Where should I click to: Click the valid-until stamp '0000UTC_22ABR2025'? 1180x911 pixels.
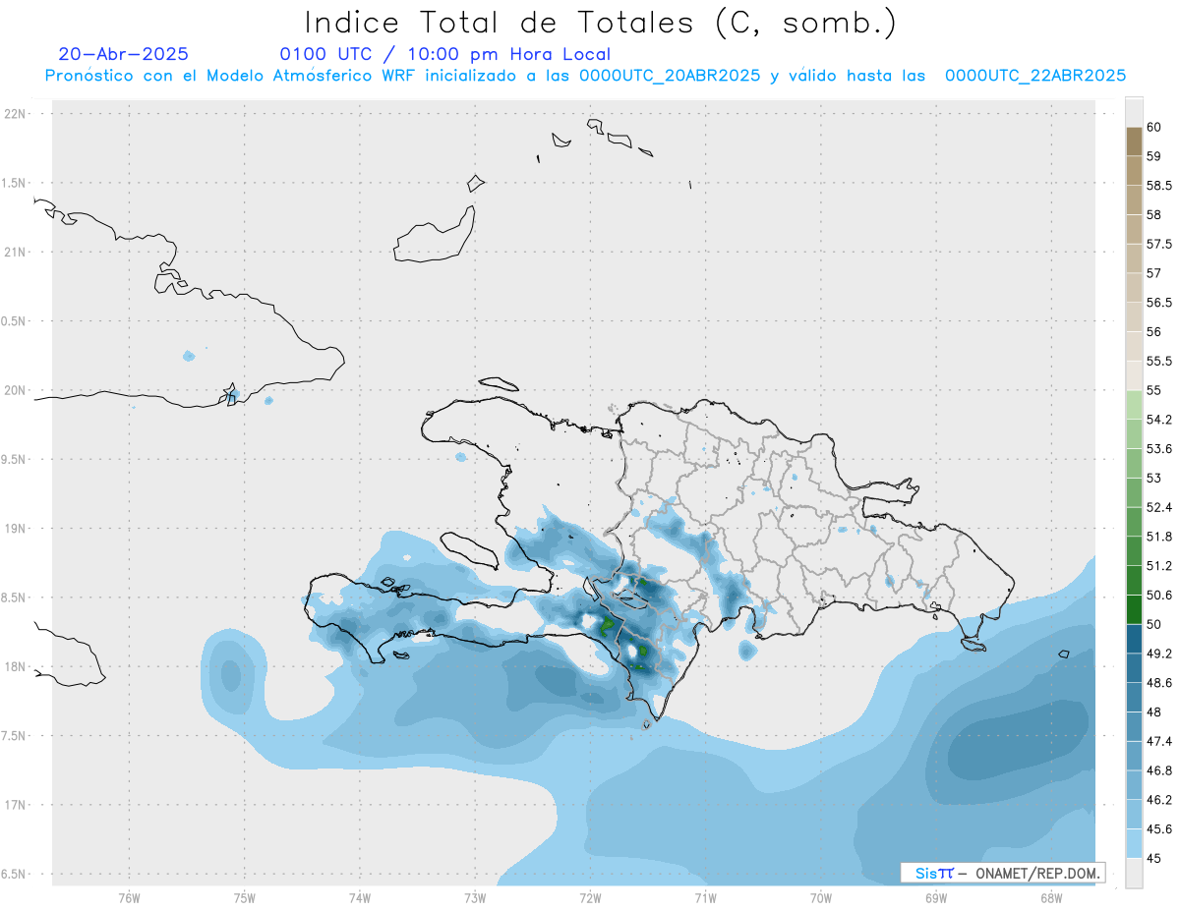point(1035,76)
